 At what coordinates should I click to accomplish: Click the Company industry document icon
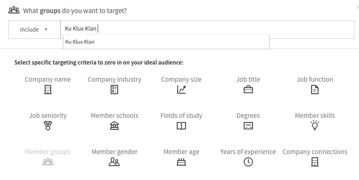114,90
